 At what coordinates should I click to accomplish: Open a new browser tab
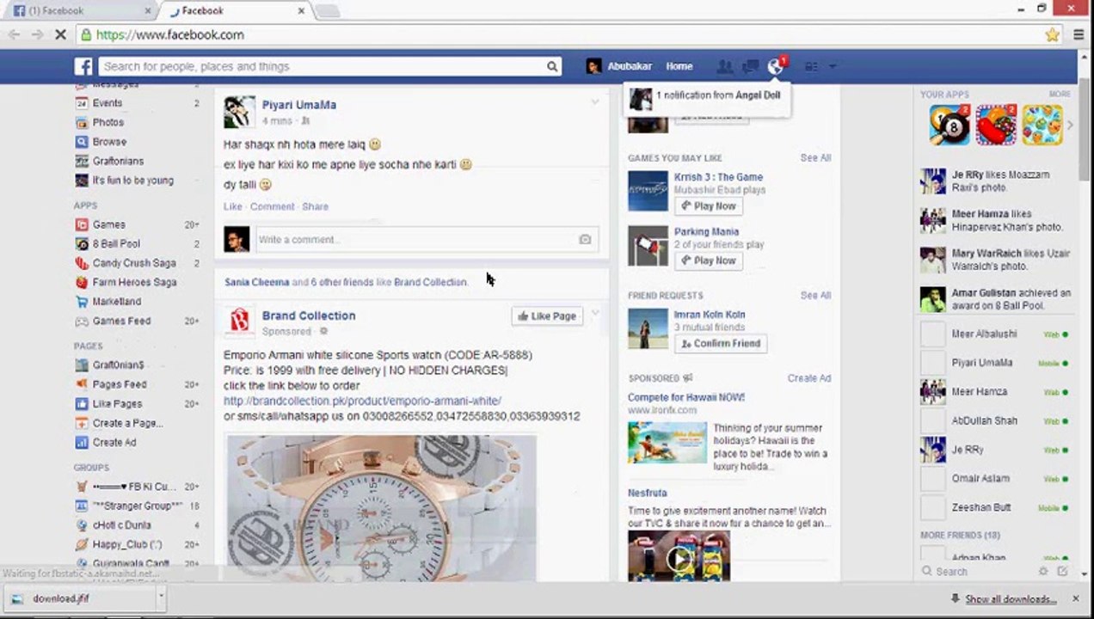327,11
